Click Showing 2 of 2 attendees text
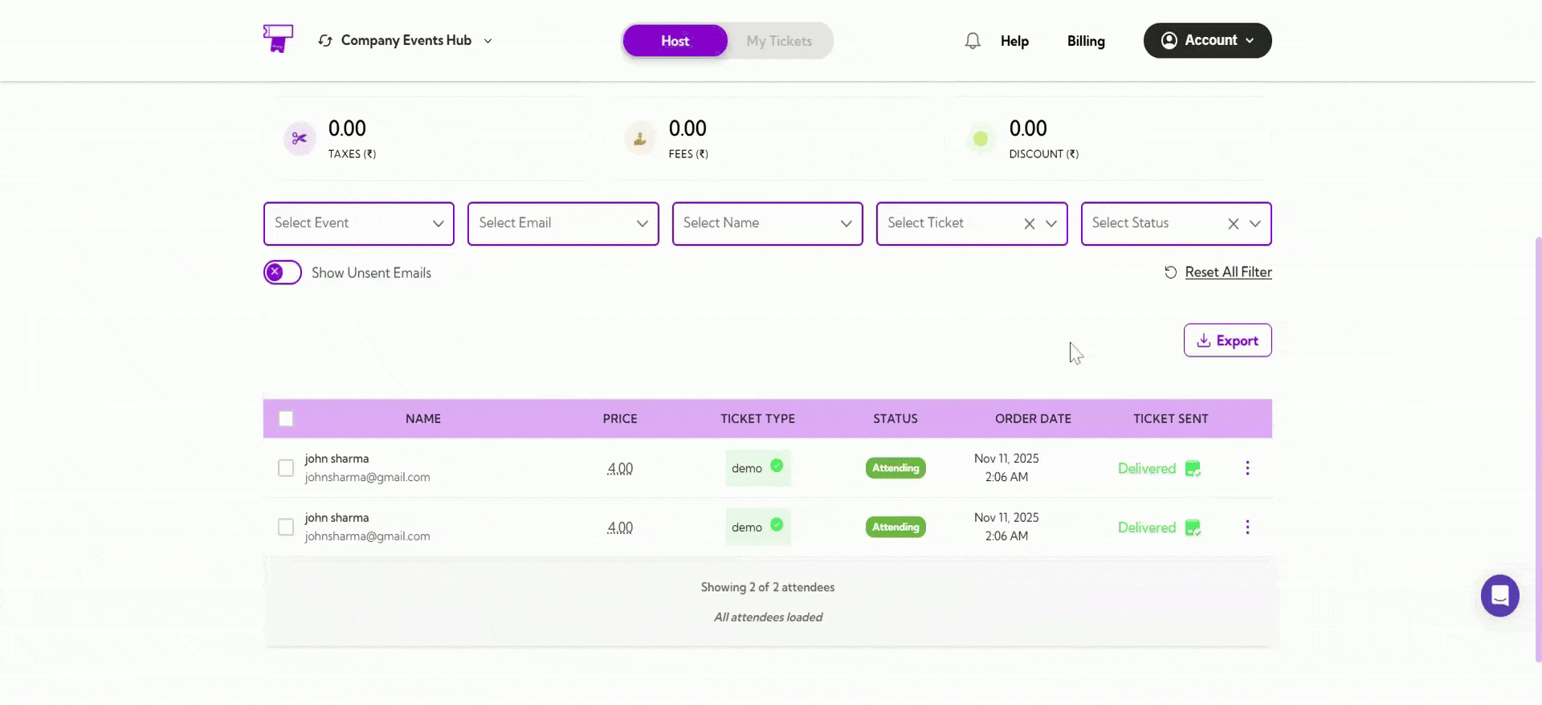This screenshot has width=1542, height=705. (768, 587)
